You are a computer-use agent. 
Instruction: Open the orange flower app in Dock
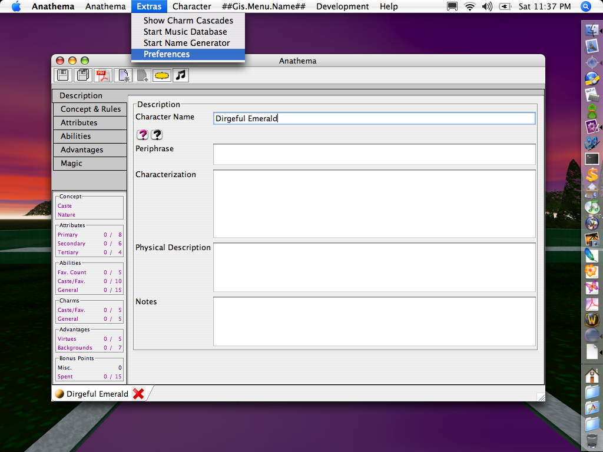(x=592, y=271)
